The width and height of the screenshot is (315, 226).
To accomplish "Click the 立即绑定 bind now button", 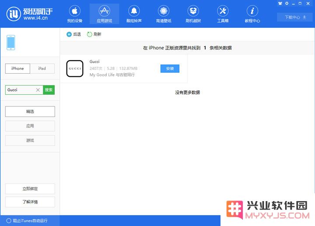I will 30,189.
